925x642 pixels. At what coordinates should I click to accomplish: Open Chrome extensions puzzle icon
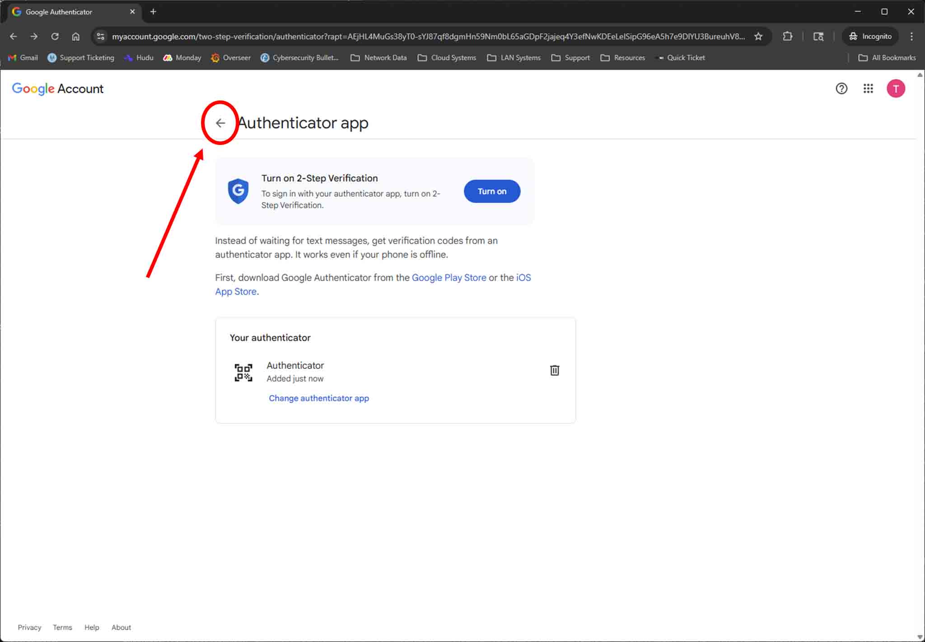(787, 37)
